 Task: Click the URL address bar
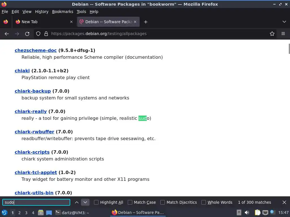(155, 34)
